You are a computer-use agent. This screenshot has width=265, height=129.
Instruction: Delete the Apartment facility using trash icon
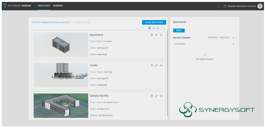(152, 35)
